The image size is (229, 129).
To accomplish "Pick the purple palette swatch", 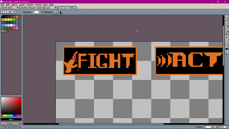I will tap(8, 28).
